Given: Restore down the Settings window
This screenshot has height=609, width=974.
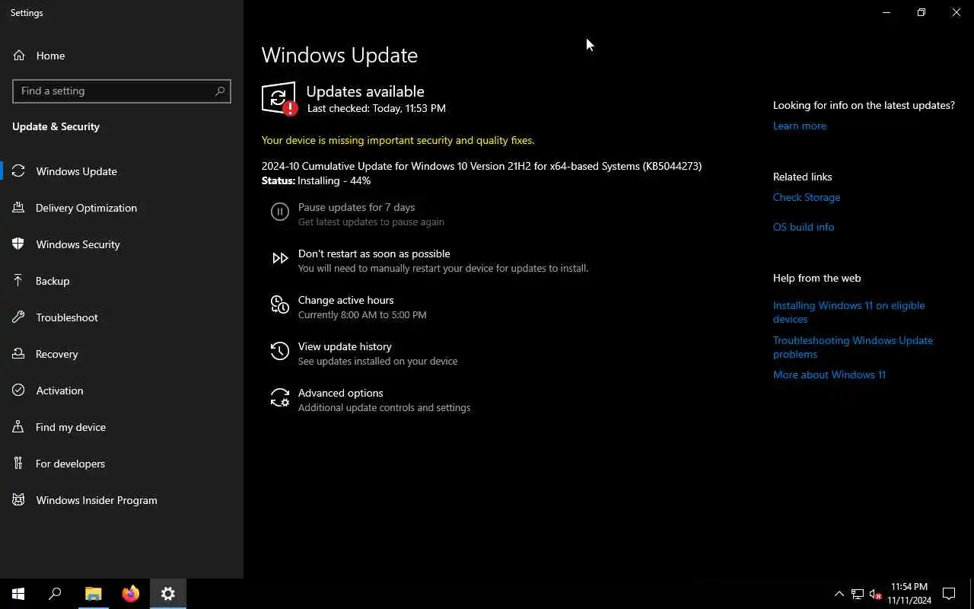Looking at the screenshot, I should point(921,12).
